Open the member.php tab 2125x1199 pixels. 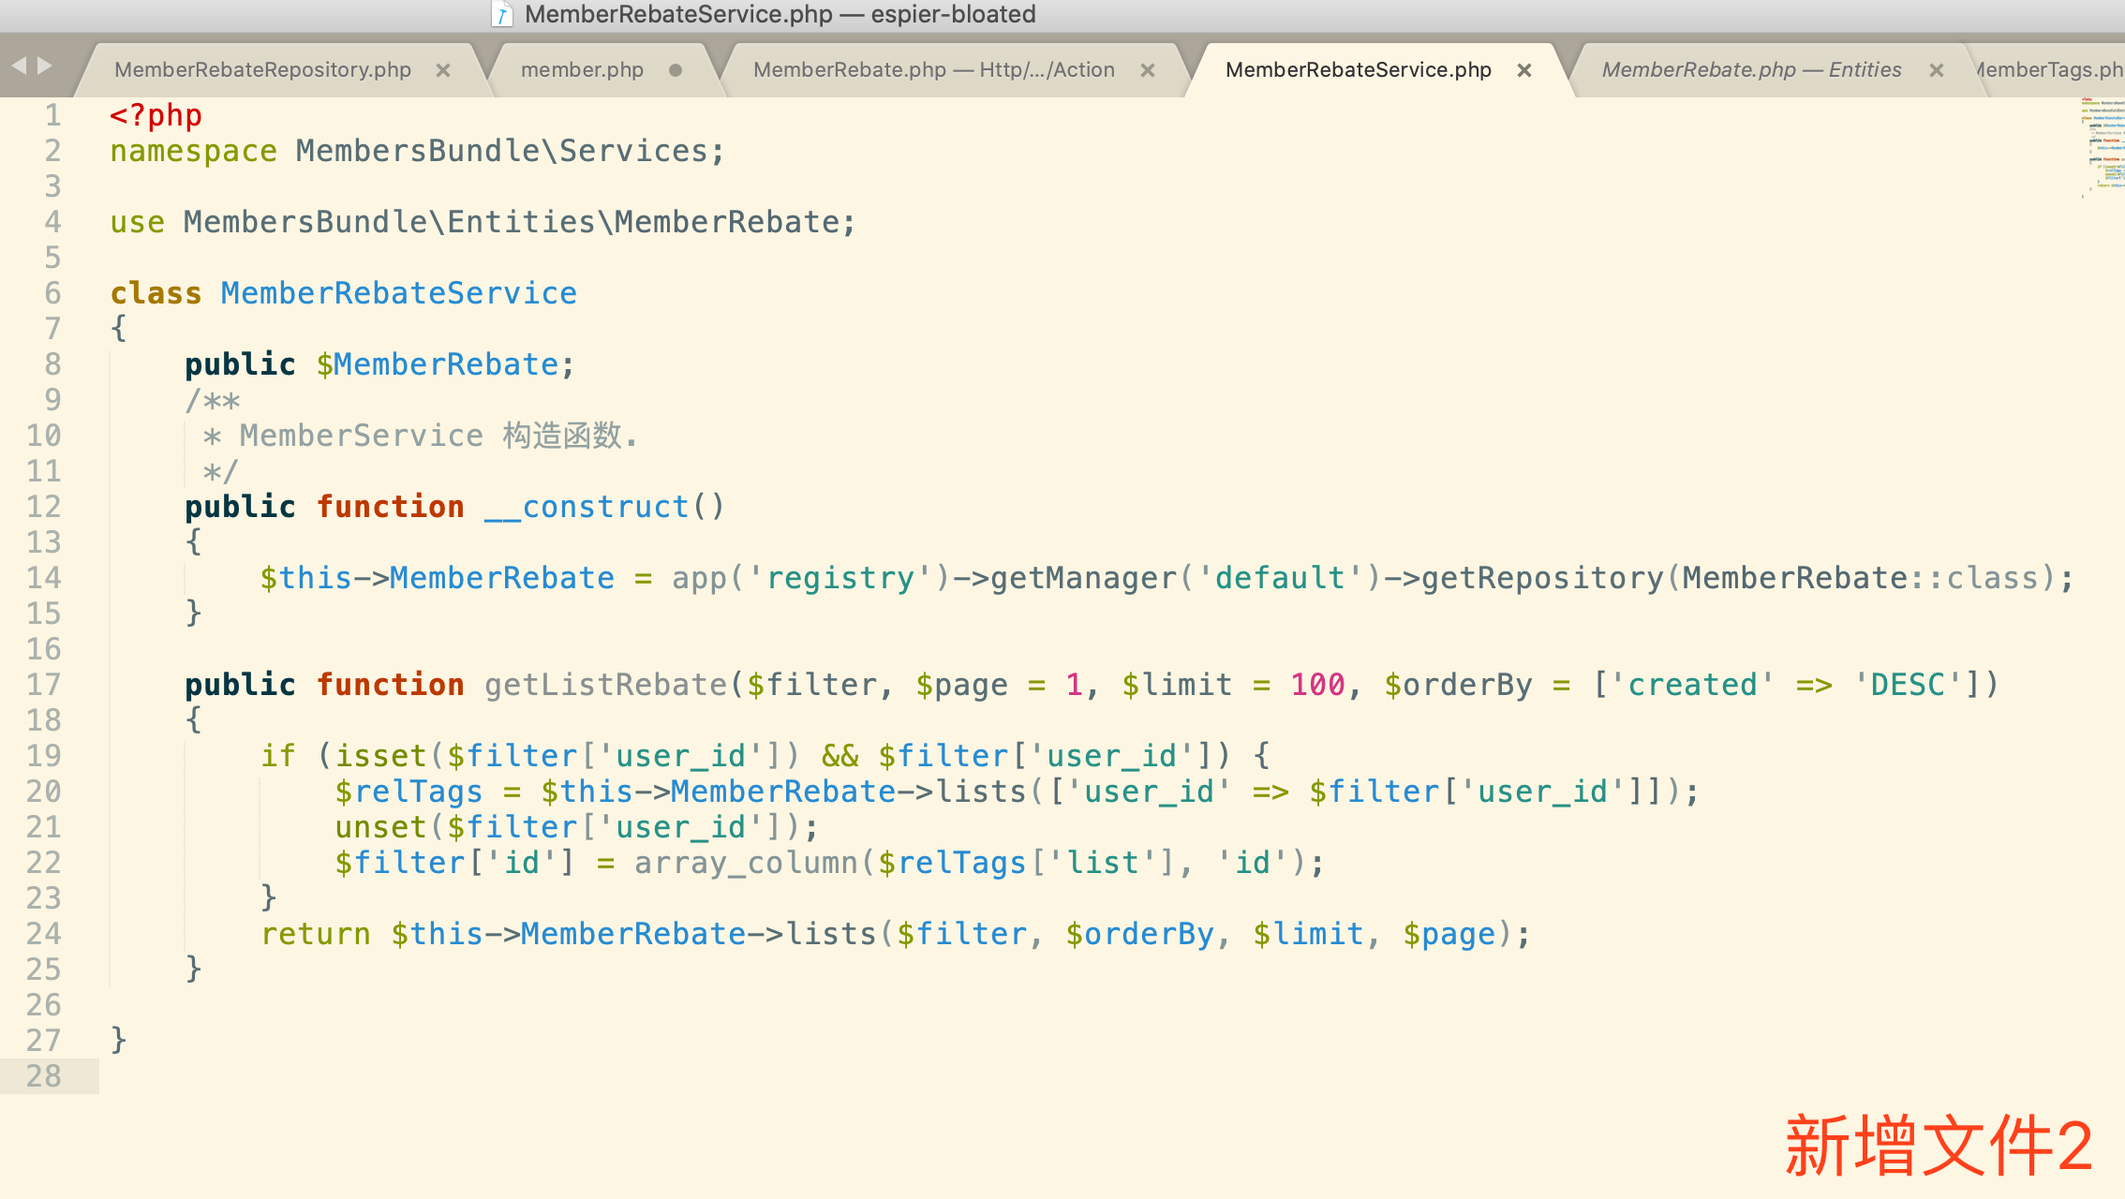[582, 70]
